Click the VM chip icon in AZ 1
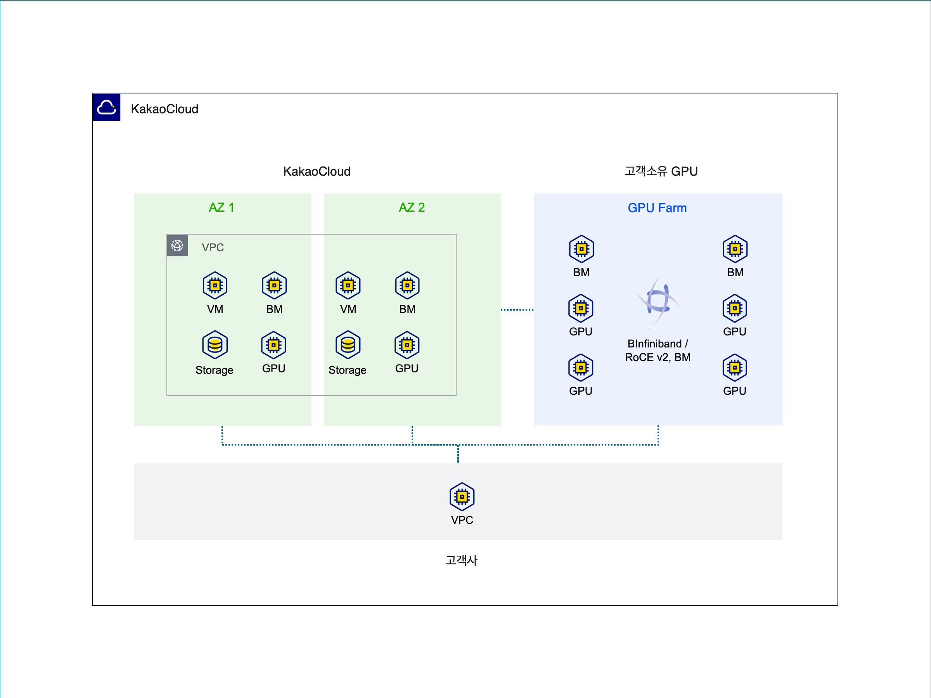931x698 pixels. (x=215, y=285)
